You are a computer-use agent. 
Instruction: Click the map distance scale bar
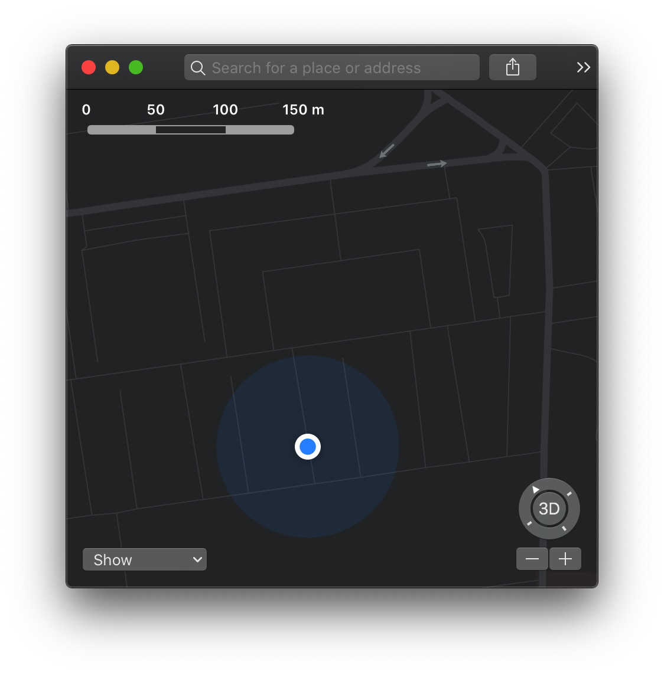pyautogui.click(x=191, y=130)
